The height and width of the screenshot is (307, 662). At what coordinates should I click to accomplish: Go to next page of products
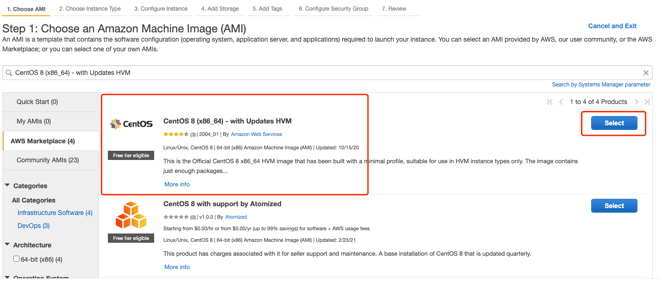click(x=637, y=102)
